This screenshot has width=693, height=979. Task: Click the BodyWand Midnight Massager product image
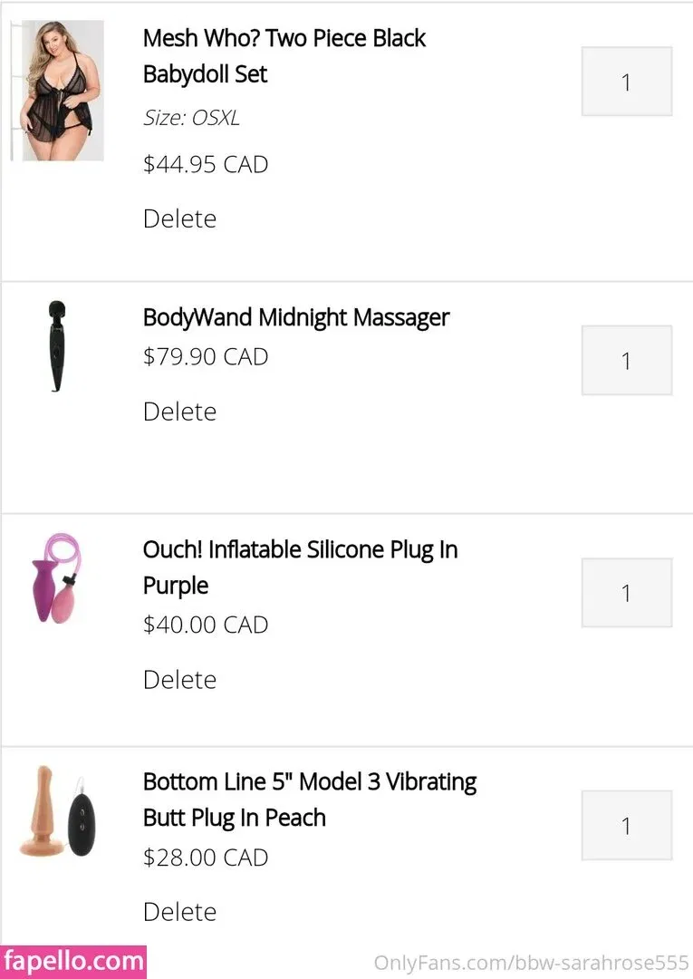click(x=58, y=345)
